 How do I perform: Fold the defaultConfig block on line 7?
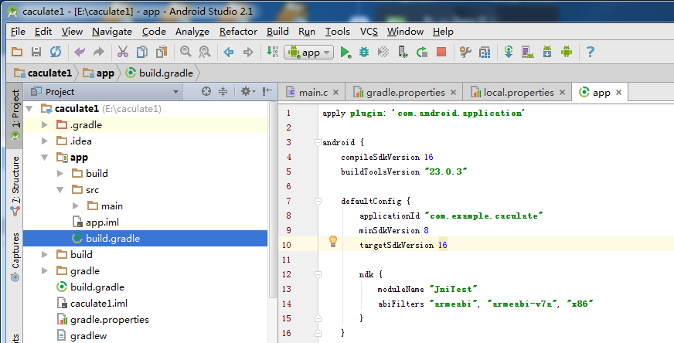(x=318, y=201)
